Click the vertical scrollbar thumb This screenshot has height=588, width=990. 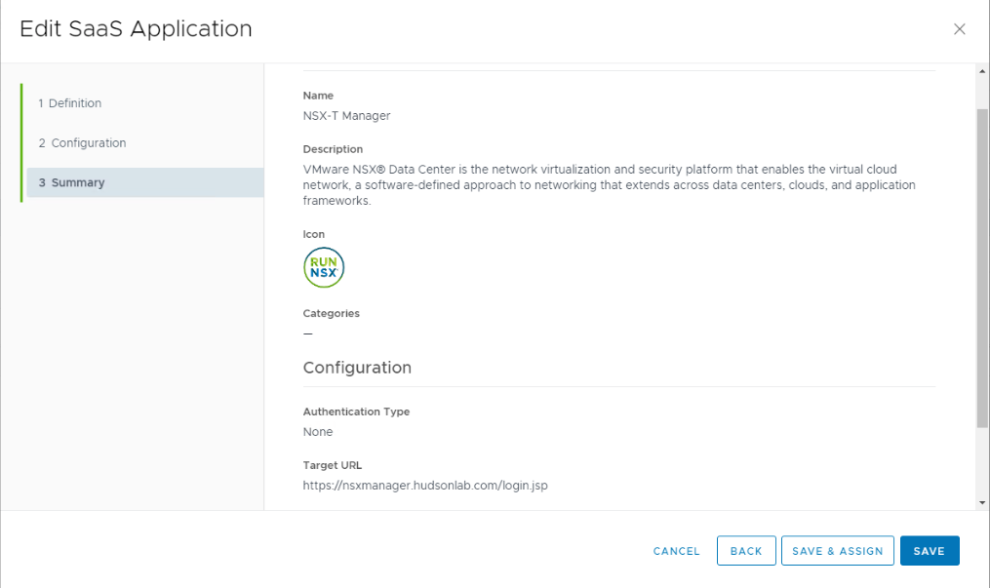pos(982,268)
